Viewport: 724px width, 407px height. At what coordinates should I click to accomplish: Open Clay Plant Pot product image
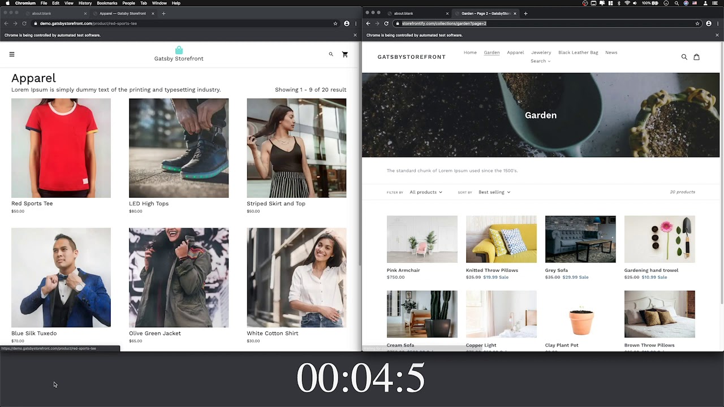coord(580,314)
